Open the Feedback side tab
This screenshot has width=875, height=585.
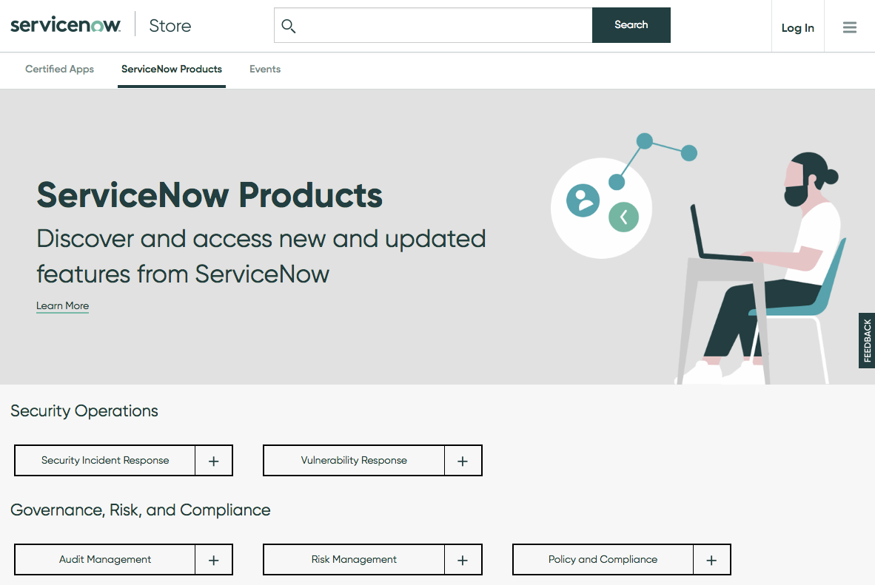click(867, 340)
